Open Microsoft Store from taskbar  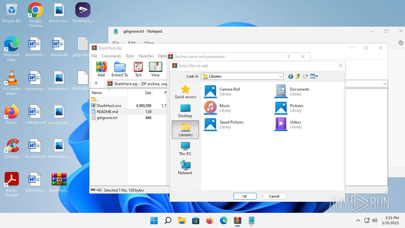[196, 220]
